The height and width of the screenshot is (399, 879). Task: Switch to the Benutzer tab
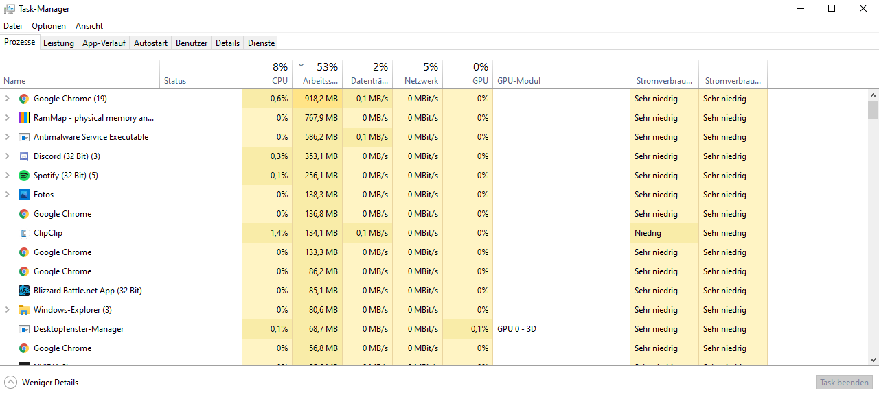pyautogui.click(x=192, y=43)
